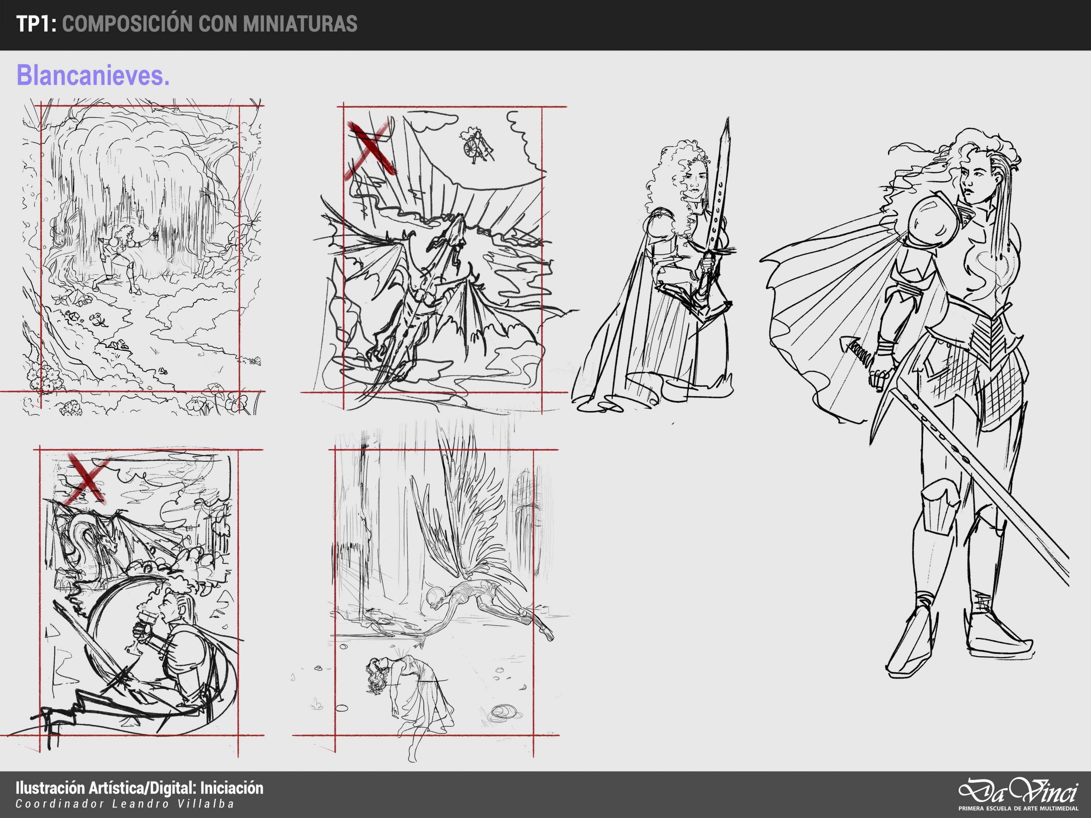1091x818 pixels.
Task: Click Ilustración Artística/Digital: Iniciación footer text
Action: coord(140,787)
